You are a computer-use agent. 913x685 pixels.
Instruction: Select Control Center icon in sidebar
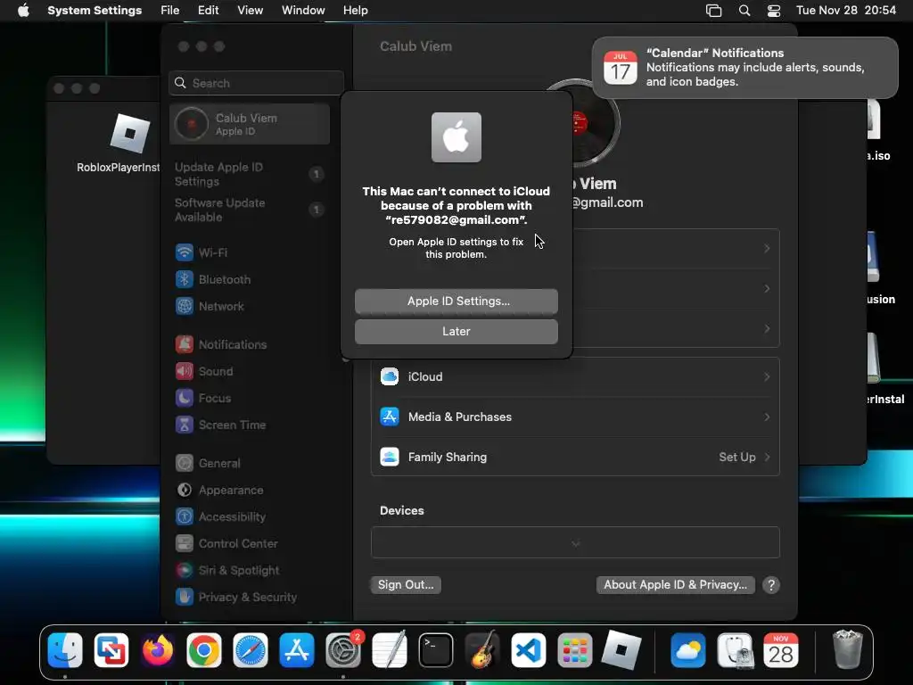(x=184, y=543)
